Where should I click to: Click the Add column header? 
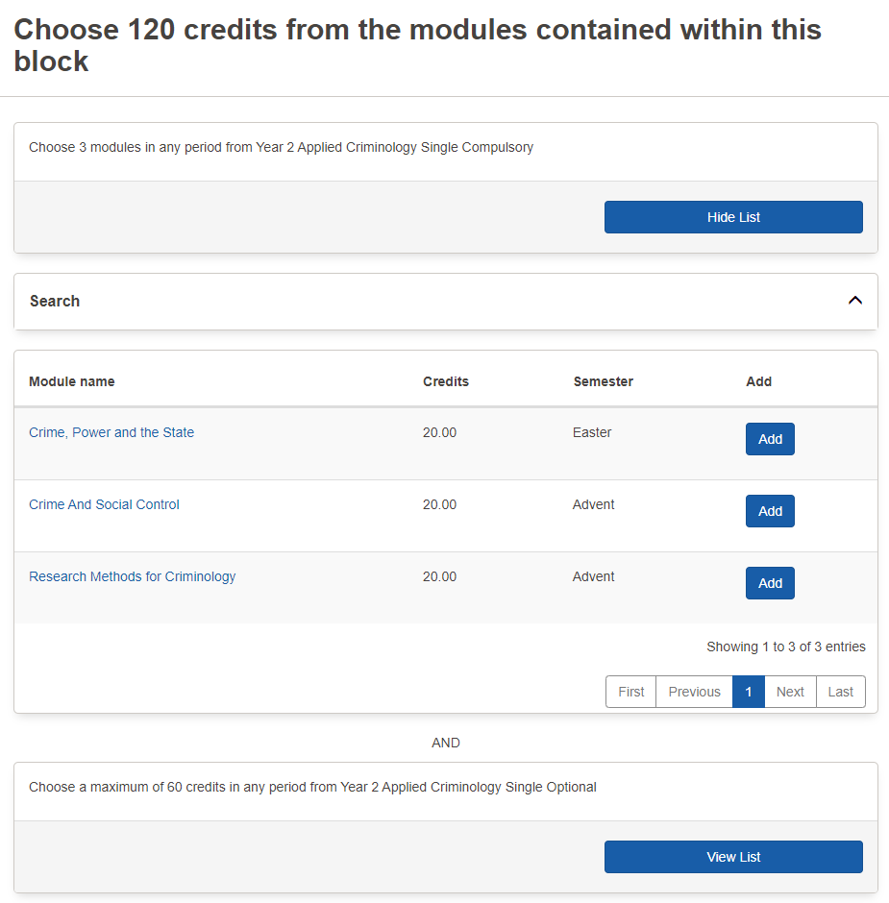pyautogui.click(x=758, y=381)
